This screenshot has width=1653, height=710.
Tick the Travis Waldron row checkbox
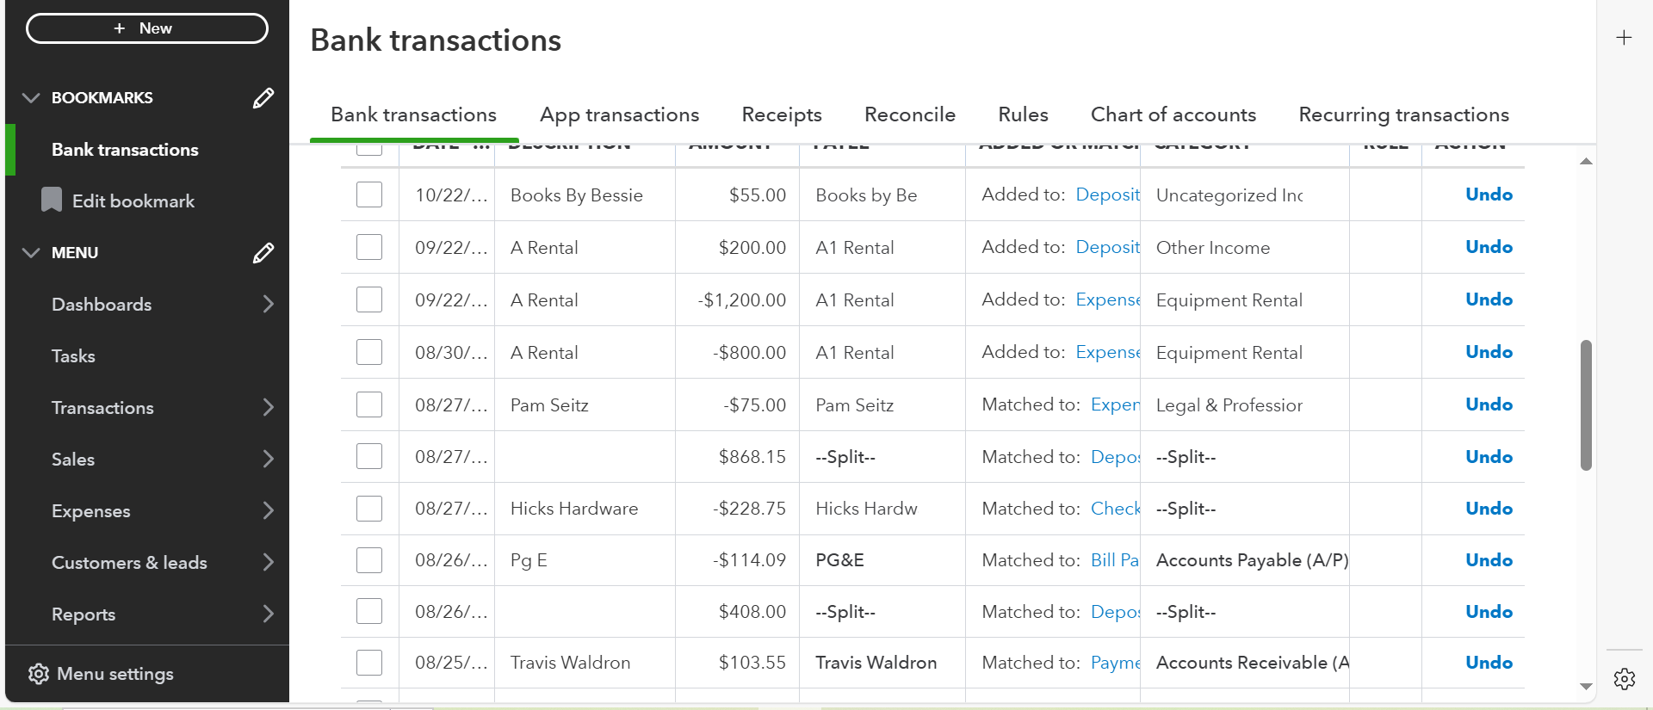click(369, 663)
